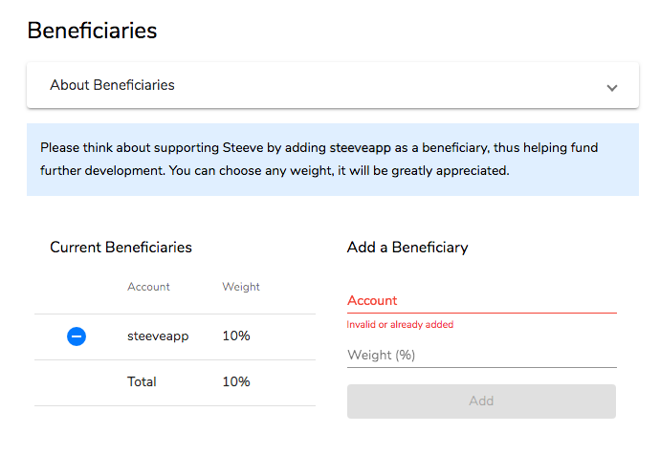Click the 'Invalid or already added' error message
This screenshot has height=455, width=660.
coord(400,325)
